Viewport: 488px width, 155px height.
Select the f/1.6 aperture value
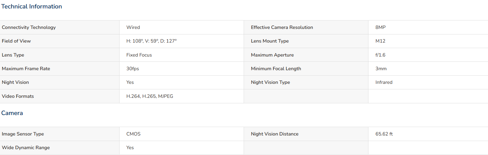pos(381,55)
